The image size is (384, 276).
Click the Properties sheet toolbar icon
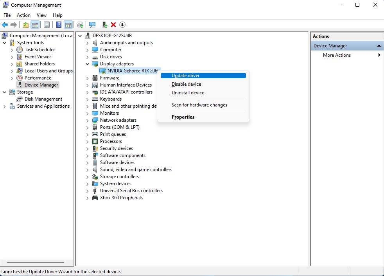(47, 25)
